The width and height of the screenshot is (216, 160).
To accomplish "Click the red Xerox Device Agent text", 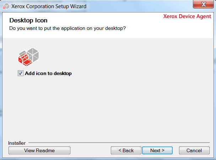I will click(x=187, y=16).
